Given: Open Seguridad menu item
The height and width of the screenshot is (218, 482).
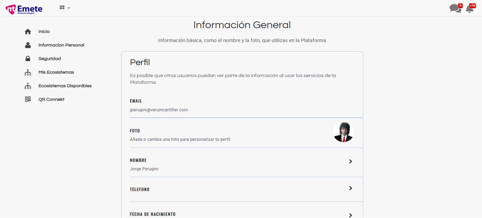Looking at the screenshot, I should (x=49, y=59).
